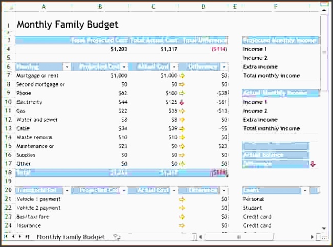The image size is (333, 247).
Task: Open Projected Cost filter in Housing table
Action: [x=123, y=67]
